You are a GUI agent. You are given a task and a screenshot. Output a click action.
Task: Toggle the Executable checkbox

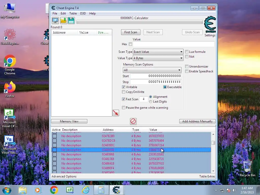165,87
